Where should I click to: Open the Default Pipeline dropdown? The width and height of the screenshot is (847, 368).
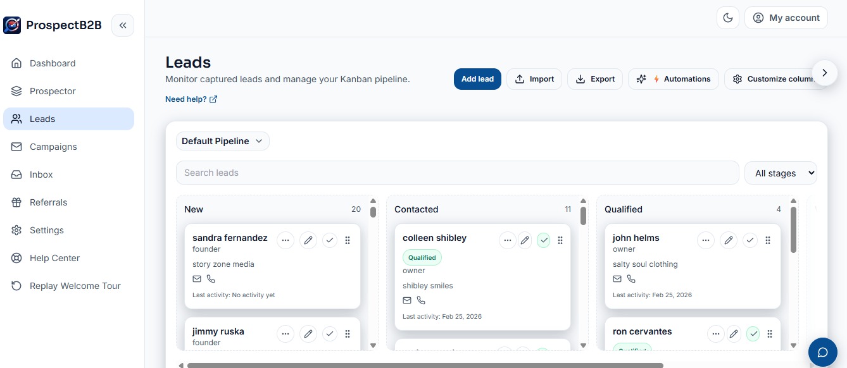222,141
